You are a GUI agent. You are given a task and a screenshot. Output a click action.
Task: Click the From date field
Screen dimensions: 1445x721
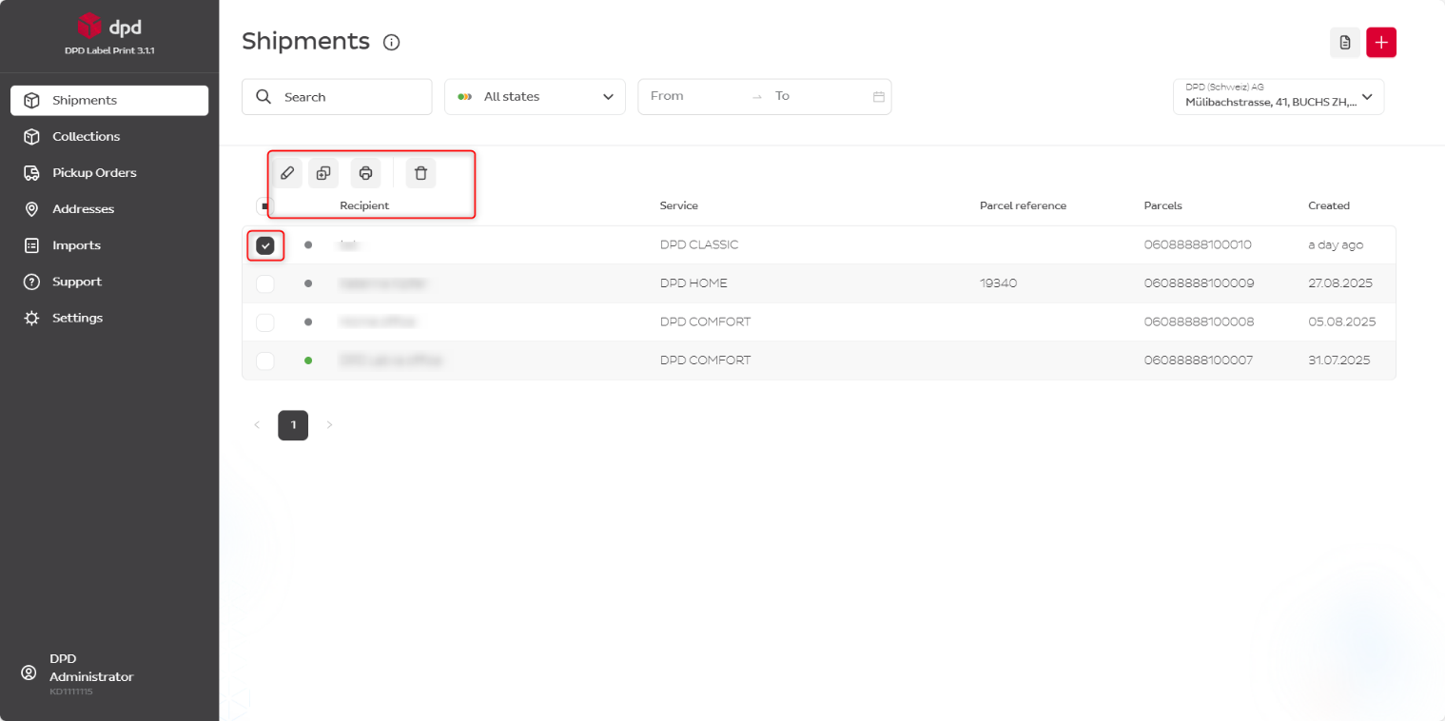(694, 96)
